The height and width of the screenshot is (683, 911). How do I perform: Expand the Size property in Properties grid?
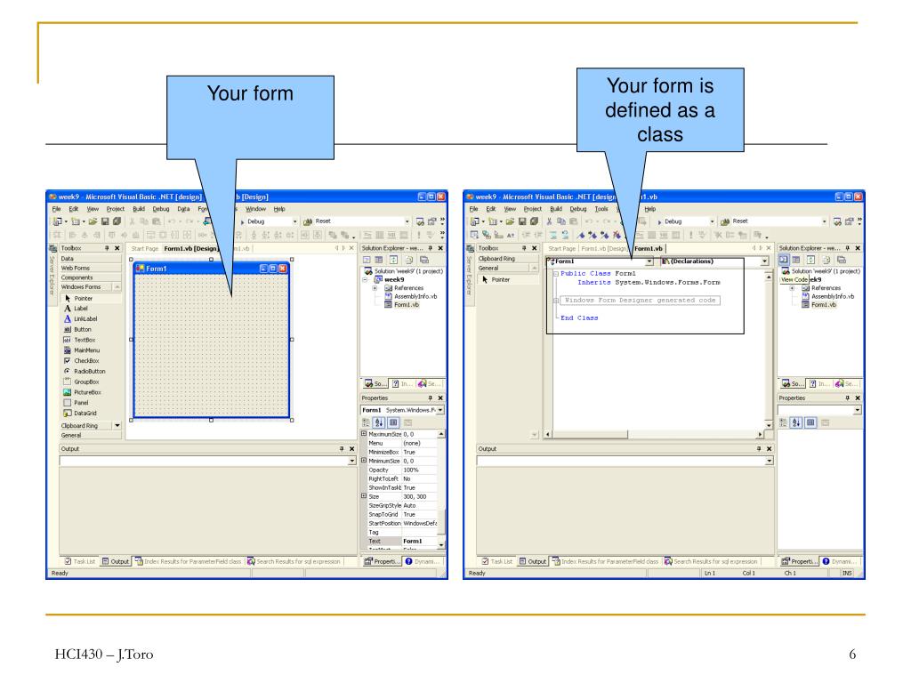(x=364, y=496)
